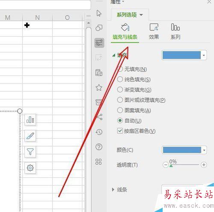Screen dimensions: 214x212
Task: Decrease transparency with the minus button
Action: (166, 165)
